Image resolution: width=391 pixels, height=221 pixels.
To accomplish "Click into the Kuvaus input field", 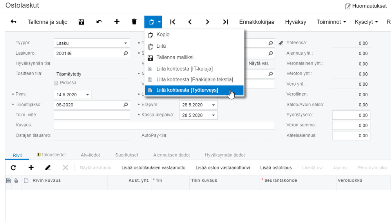I will pos(164,125).
